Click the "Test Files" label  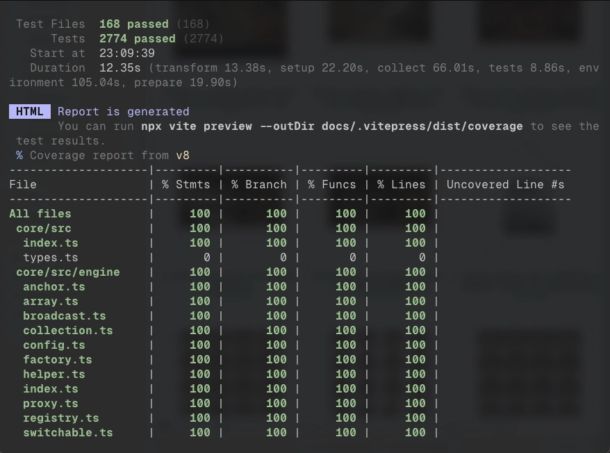click(x=51, y=24)
